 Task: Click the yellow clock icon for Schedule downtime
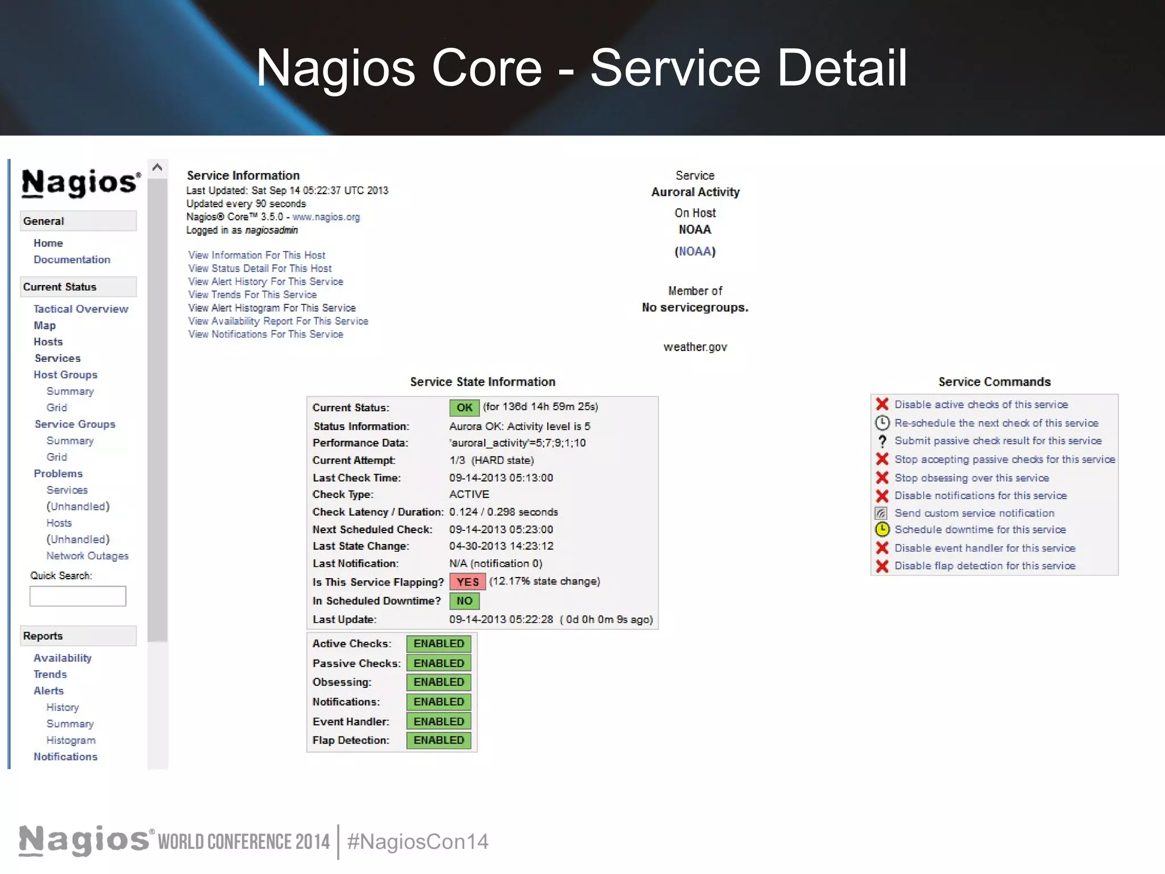(882, 530)
